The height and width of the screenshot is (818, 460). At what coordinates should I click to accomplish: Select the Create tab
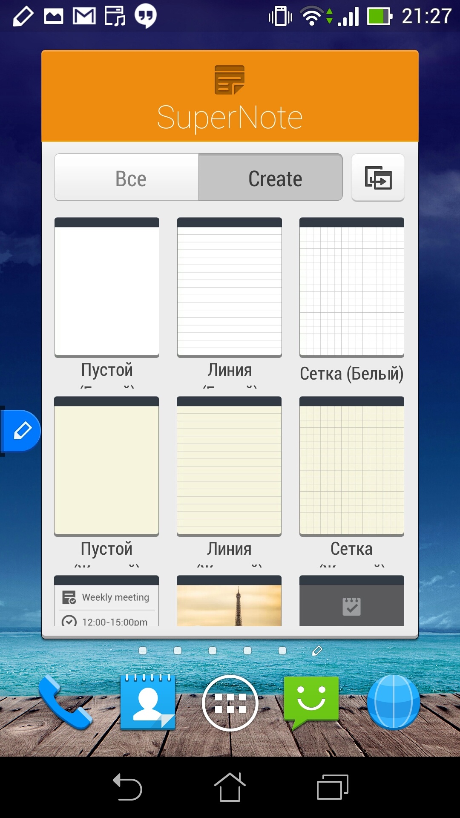click(x=271, y=178)
